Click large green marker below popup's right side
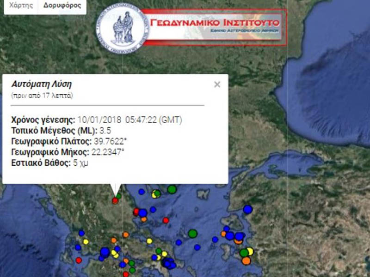 click(x=172, y=189)
